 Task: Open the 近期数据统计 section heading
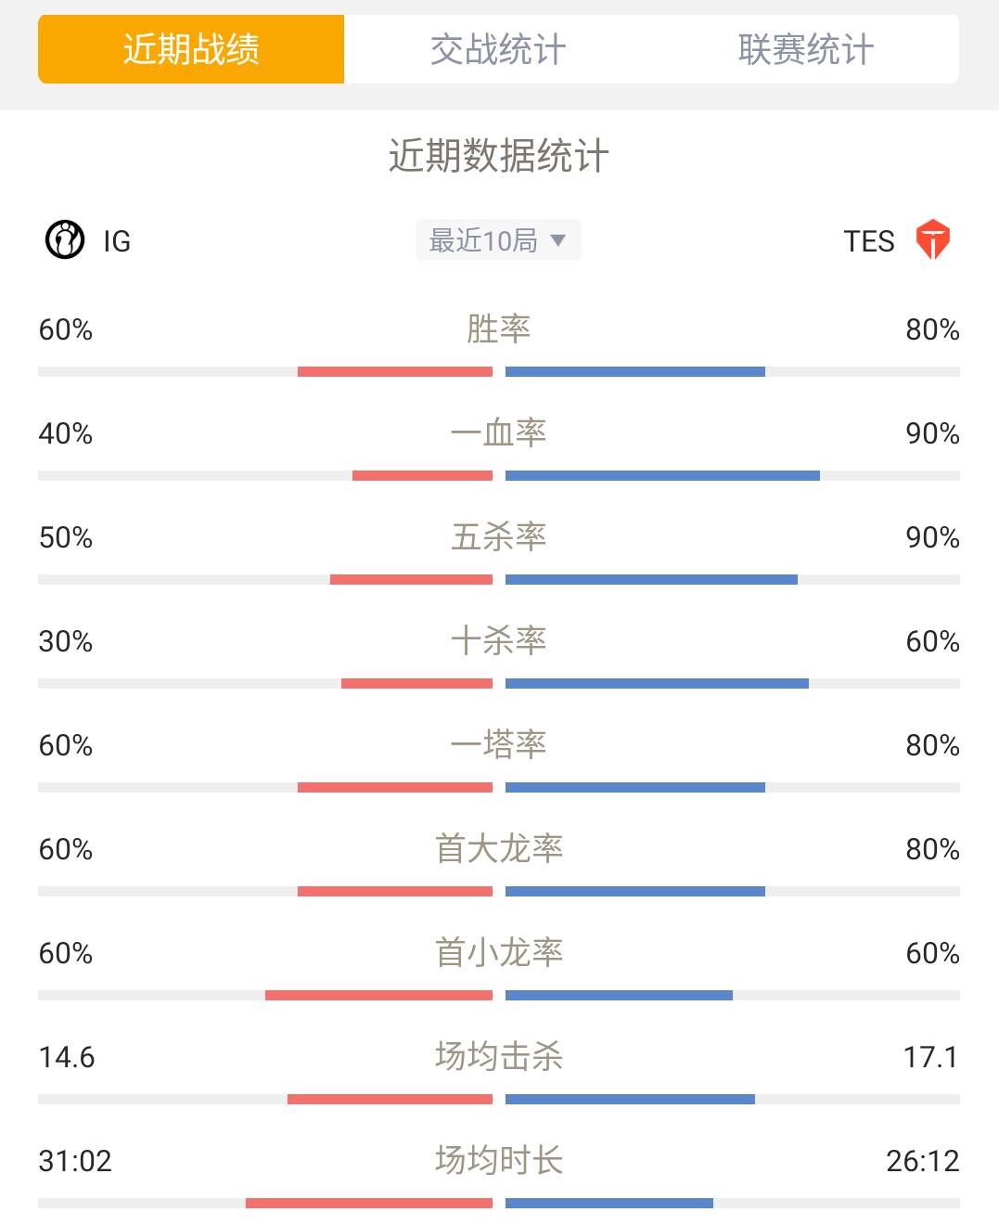(499, 156)
